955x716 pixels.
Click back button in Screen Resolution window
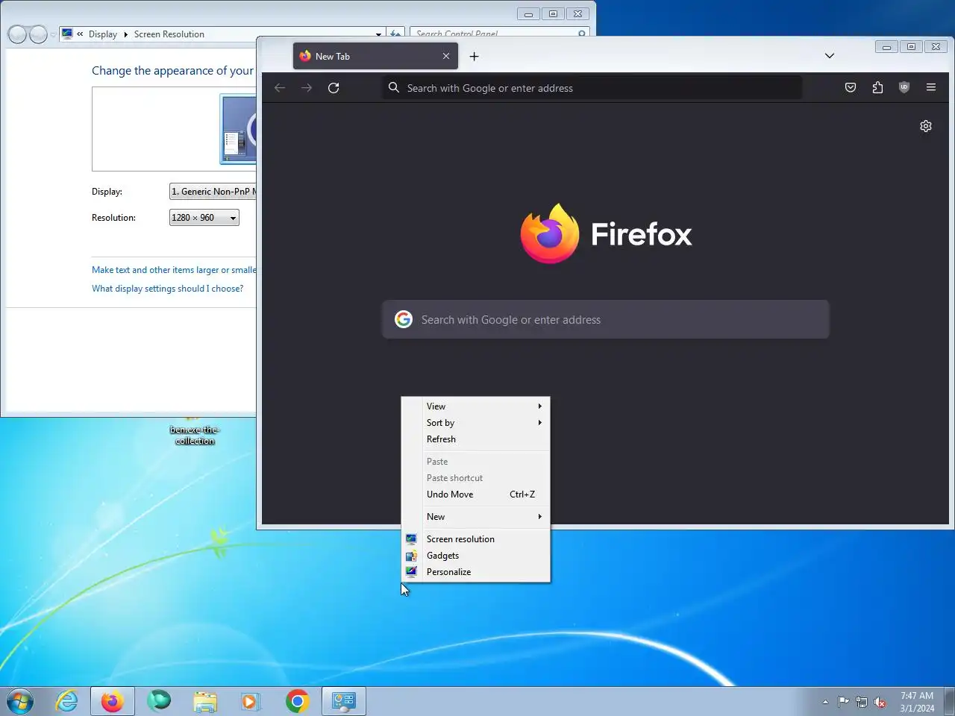point(17,34)
